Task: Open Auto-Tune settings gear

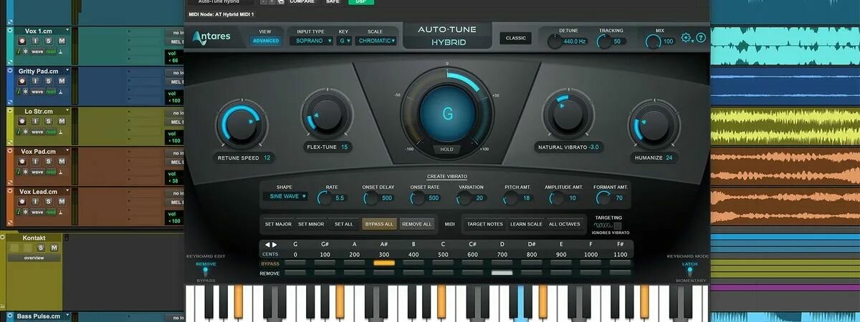Action: [x=687, y=38]
